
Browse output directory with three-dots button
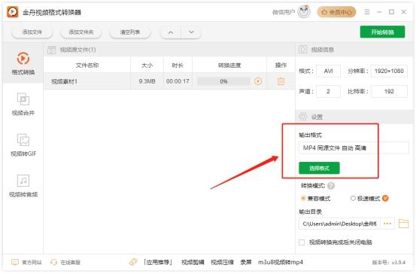click(x=387, y=224)
